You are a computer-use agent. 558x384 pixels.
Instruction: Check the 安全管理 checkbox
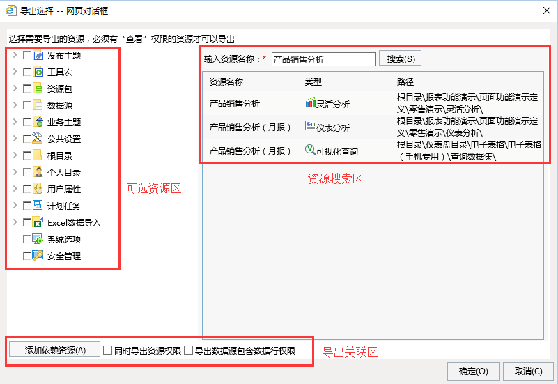[27, 256]
